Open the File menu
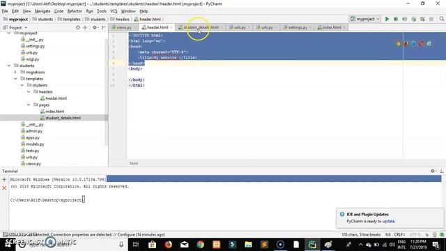This screenshot has width=446, height=251. [5, 11]
